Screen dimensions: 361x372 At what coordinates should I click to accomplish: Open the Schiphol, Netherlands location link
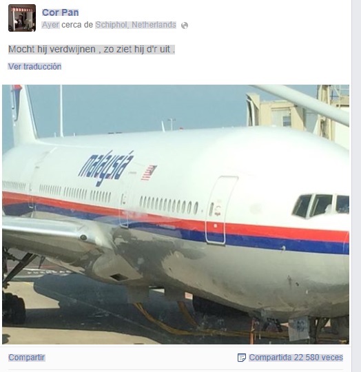tap(136, 25)
